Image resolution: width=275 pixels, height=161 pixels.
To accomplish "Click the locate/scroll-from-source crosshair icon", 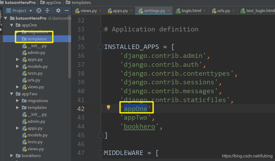I will [x=39, y=11].
